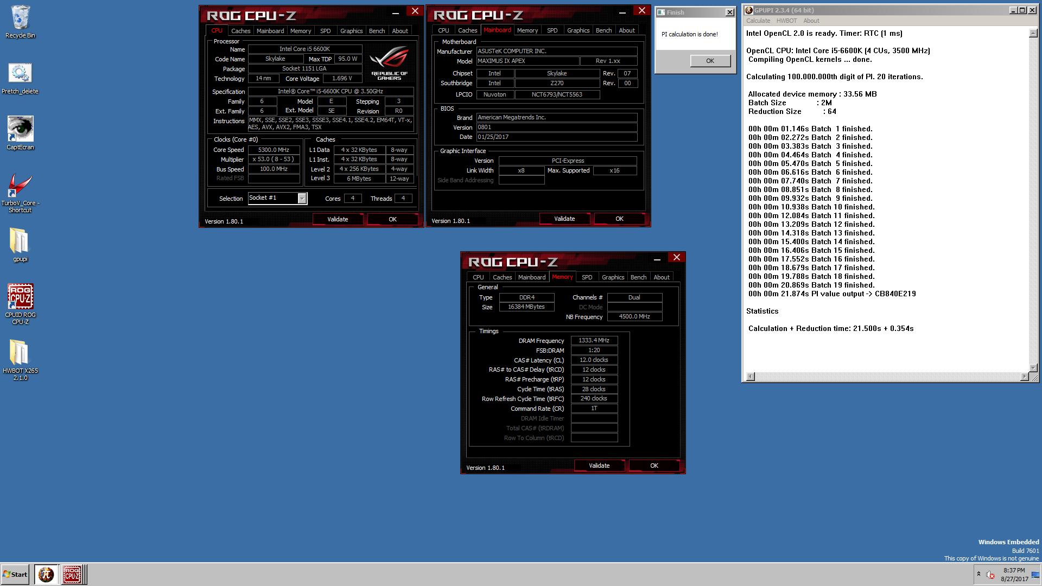
Task: Click the Core Voltage 1.696 V field
Action: (342, 79)
